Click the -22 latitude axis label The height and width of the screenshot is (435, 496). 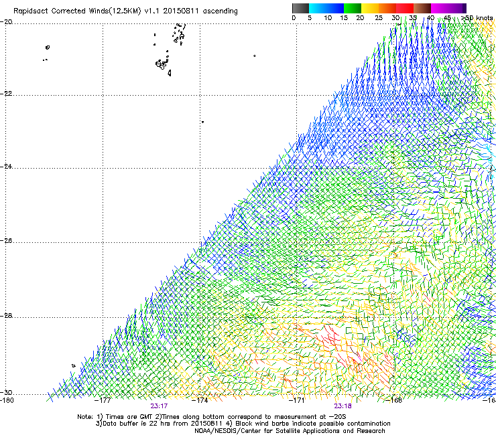coord(6,94)
